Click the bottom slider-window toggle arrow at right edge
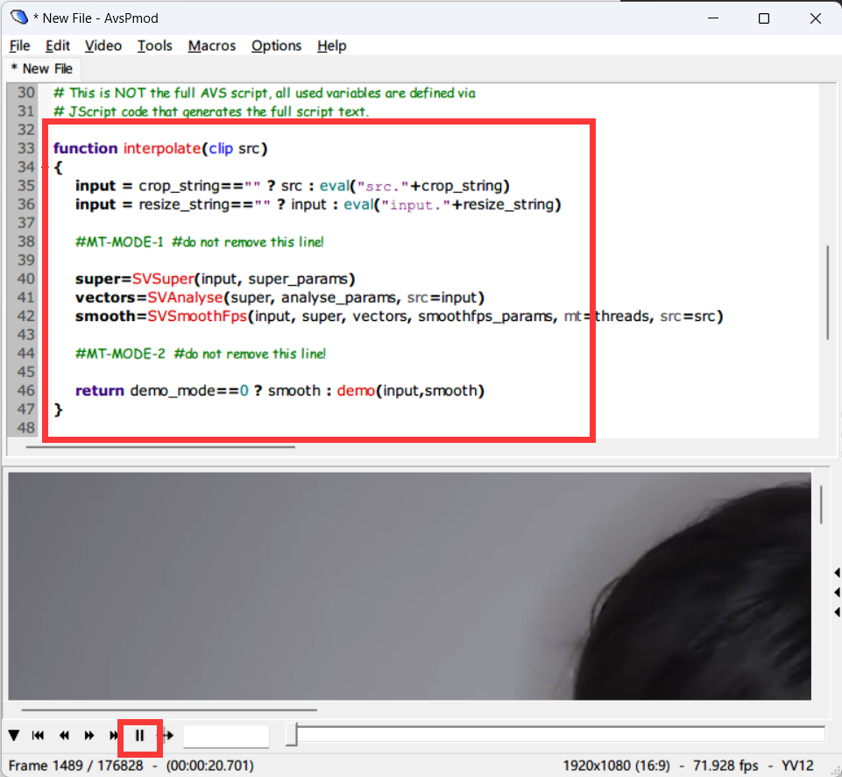The image size is (842, 777). [x=837, y=612]
